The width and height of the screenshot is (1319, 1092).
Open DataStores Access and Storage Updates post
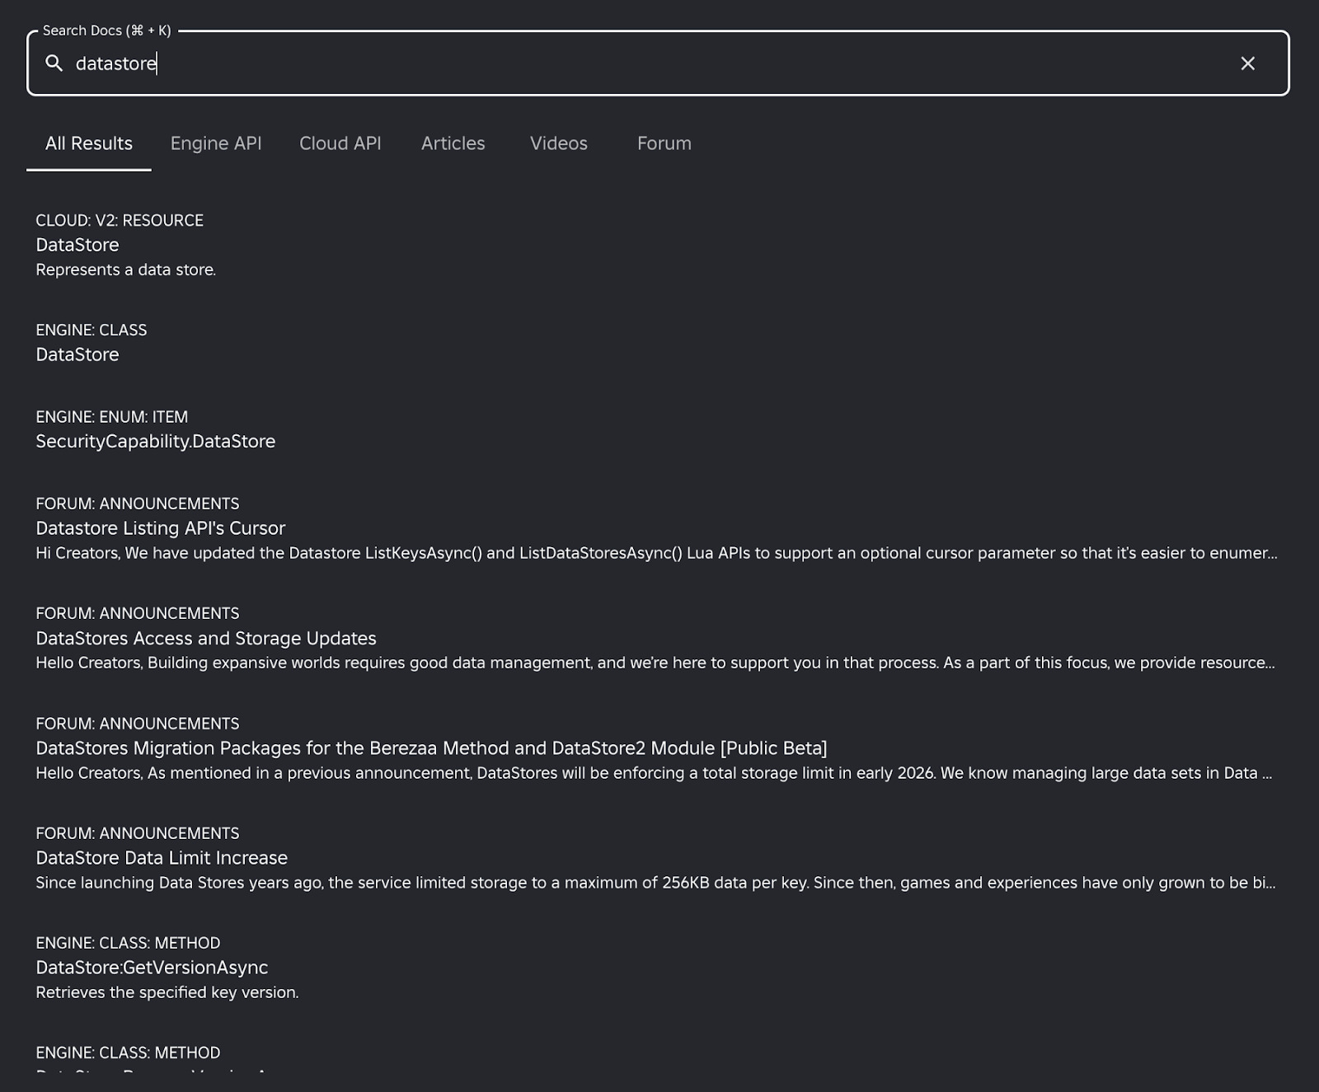pyautogui.click(x=206, y=638)
